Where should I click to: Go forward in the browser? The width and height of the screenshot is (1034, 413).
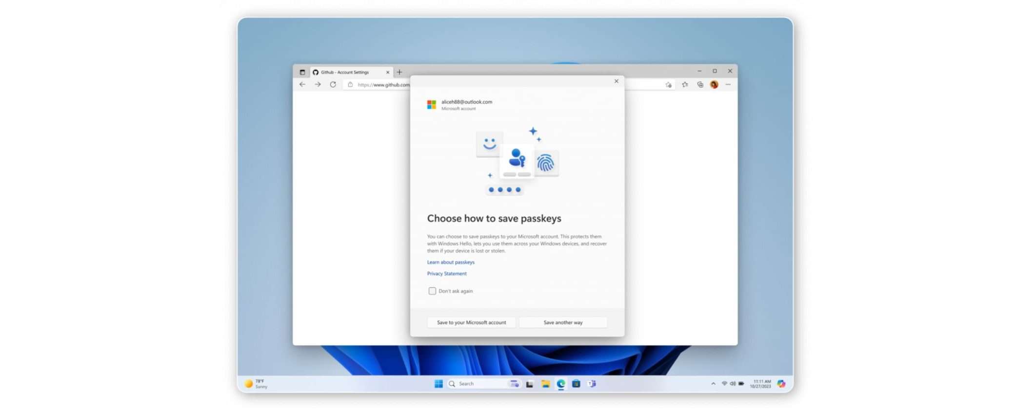[x=318, y=85]
